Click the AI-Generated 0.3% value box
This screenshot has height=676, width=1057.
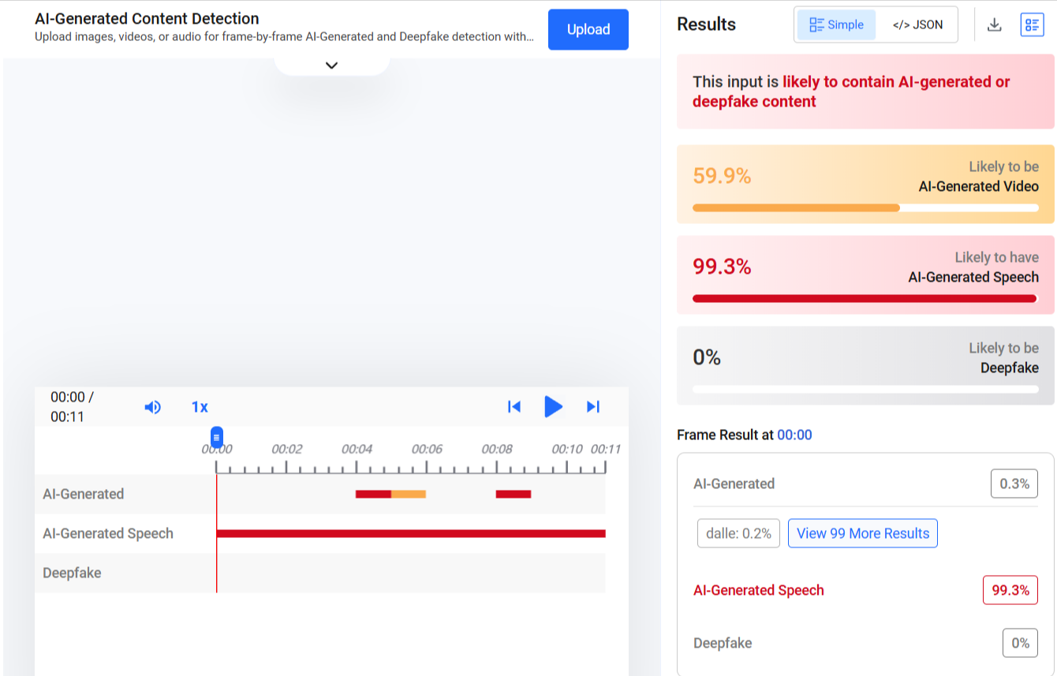pyautogui.click(x=1014, y=484)
